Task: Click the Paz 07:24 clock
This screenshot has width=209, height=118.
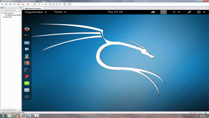Action: tap(115, 12)
